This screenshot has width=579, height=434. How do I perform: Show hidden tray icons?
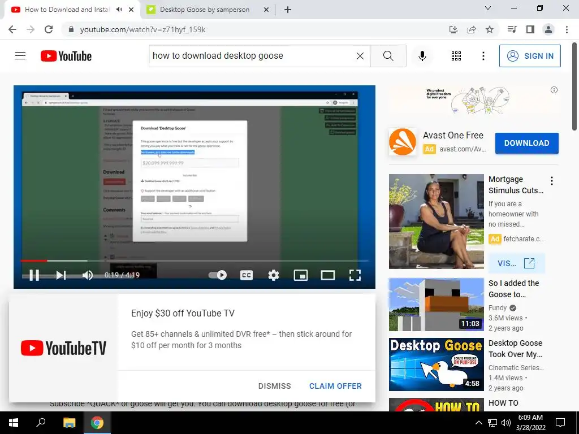coord(478,423)
